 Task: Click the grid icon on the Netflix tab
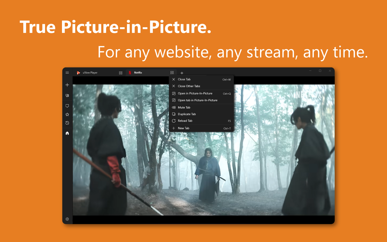(x=172, y=72)
